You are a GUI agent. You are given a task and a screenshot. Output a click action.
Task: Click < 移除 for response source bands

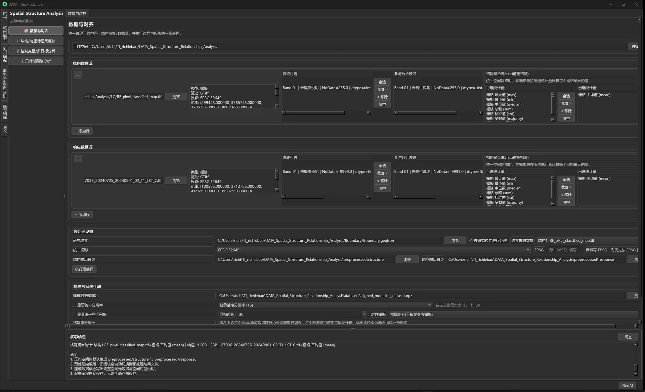click(x=382, y=181)
